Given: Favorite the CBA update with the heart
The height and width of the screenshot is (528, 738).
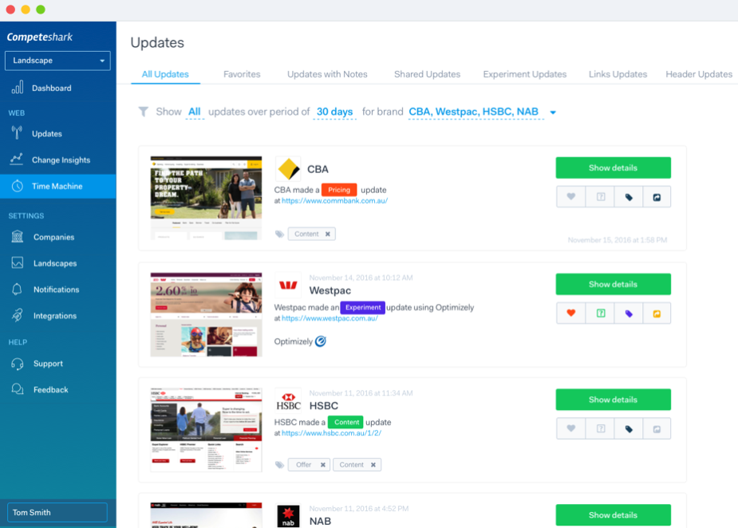Looking at the screenshot, I should coord(571,196).
